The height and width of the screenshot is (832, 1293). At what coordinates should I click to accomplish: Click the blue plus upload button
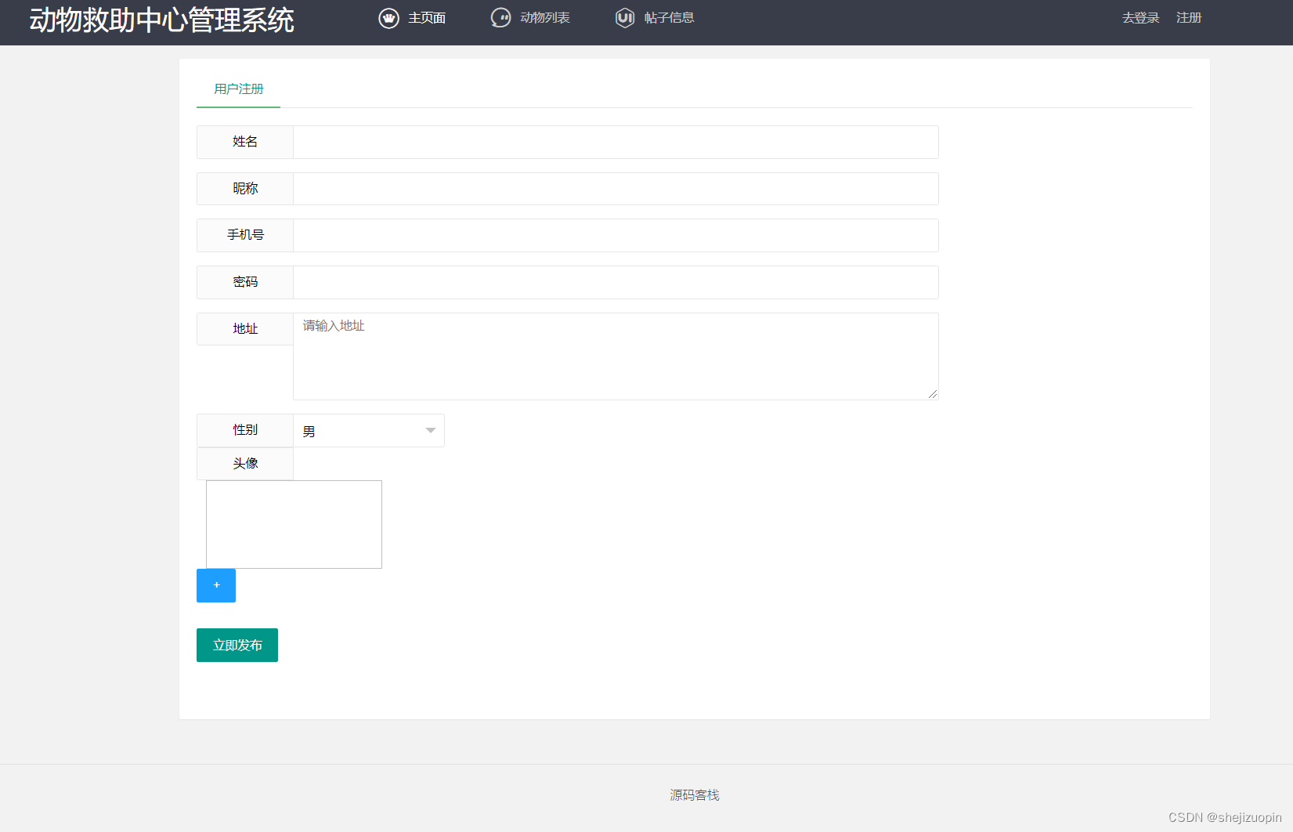pyautogui.click(x=216, y=585)
